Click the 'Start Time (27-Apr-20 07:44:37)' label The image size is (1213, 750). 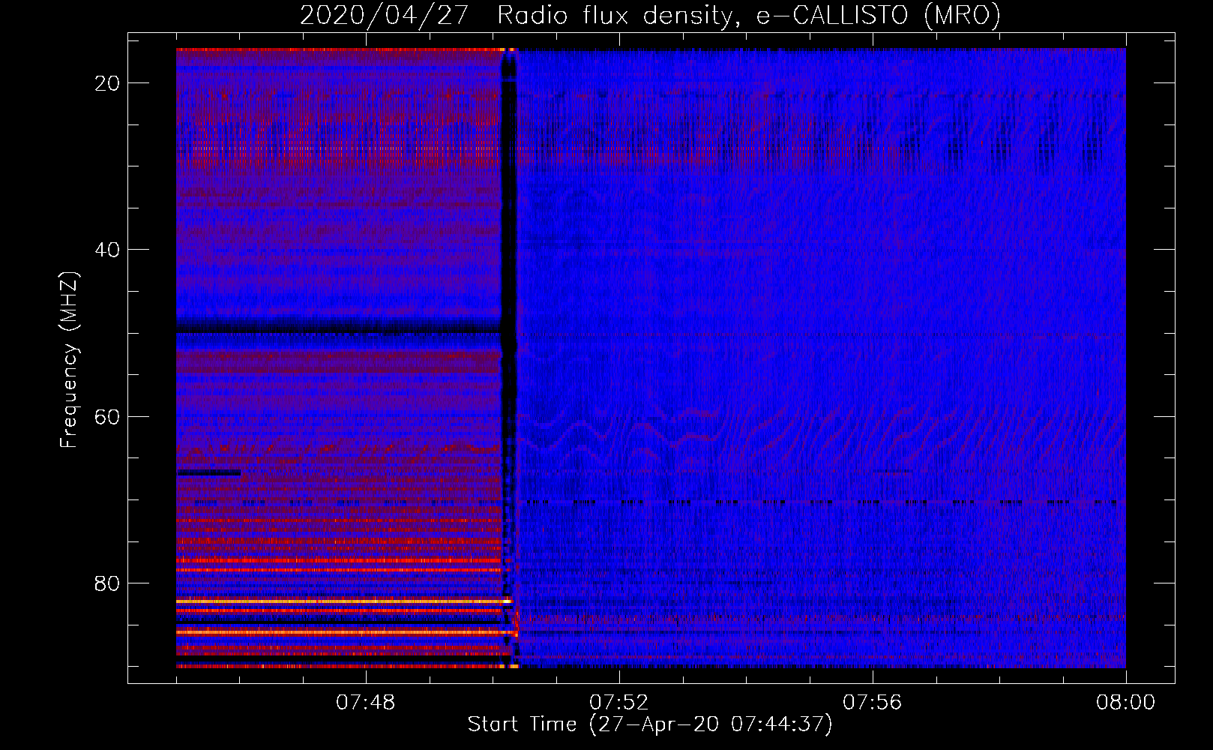pos(650,724)
